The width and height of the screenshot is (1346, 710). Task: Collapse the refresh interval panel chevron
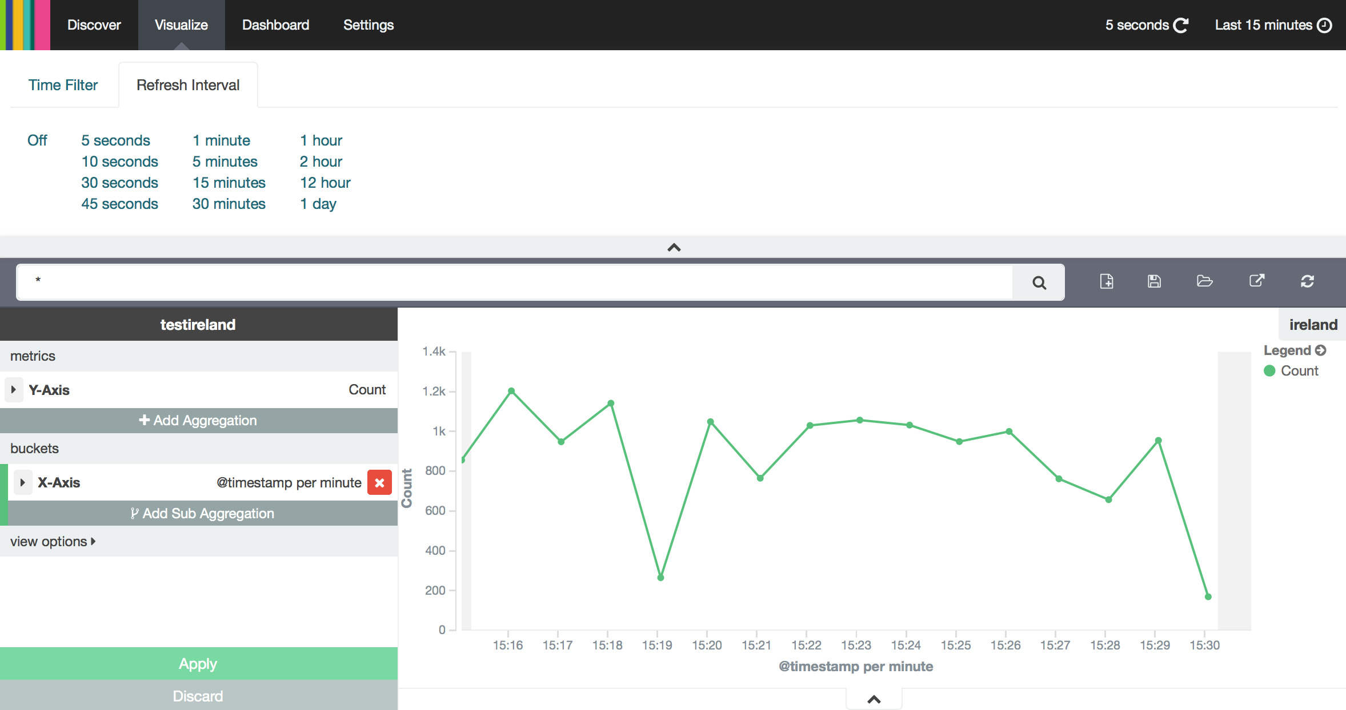coord(674,247)
